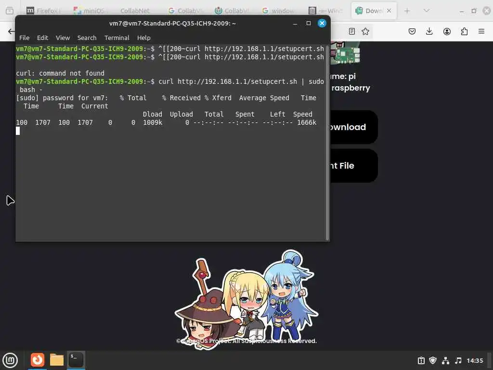The height and width of the screenshot is (370, 493).
Task: Close the active Downloads browser tab
Action: [x=389, y=11]
